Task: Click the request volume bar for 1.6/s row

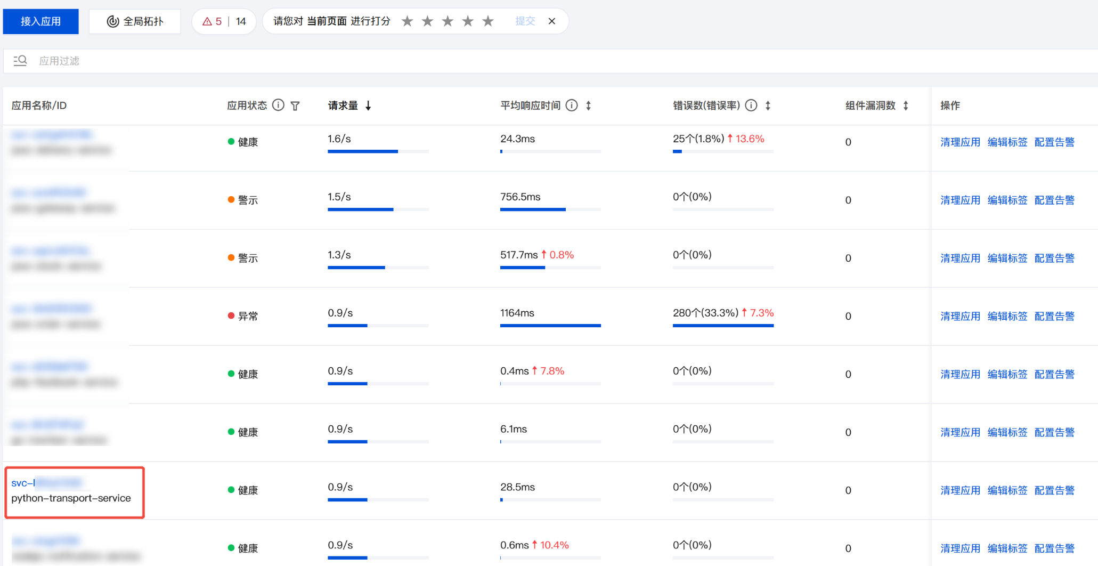Action: click(378, 151)
